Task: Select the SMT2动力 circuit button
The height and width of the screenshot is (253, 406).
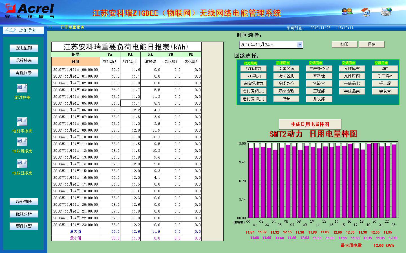Action: [253, 76]
